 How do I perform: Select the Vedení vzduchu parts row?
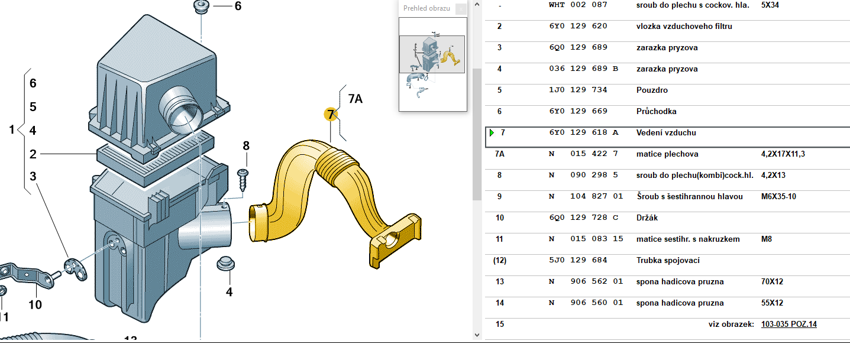tap(665, 133)
